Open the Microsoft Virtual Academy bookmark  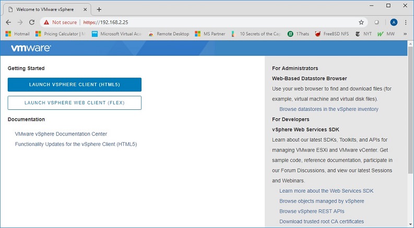117,34
